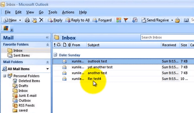Screen dimensions: 194x113
Task: Select the Personal Folders tree item
Action: tap(26, 76)
